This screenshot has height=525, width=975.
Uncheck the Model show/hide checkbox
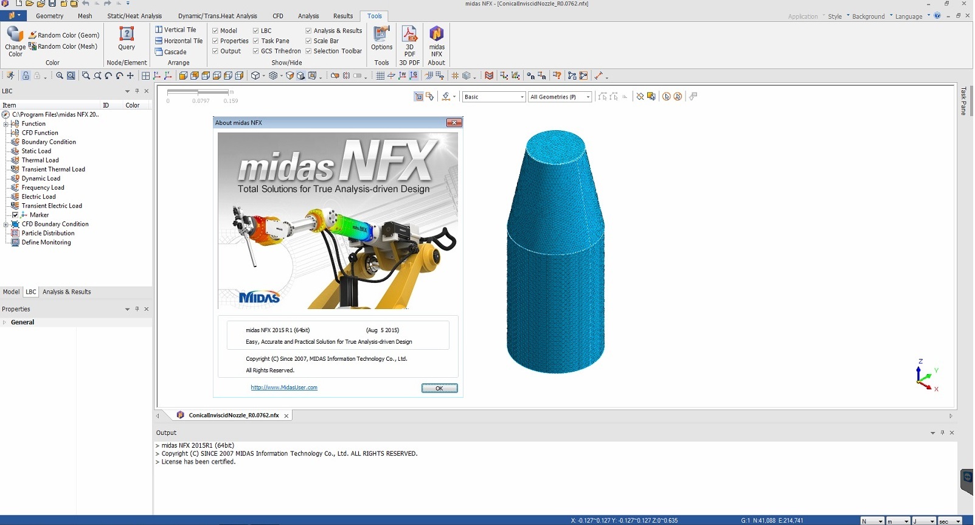215,30
